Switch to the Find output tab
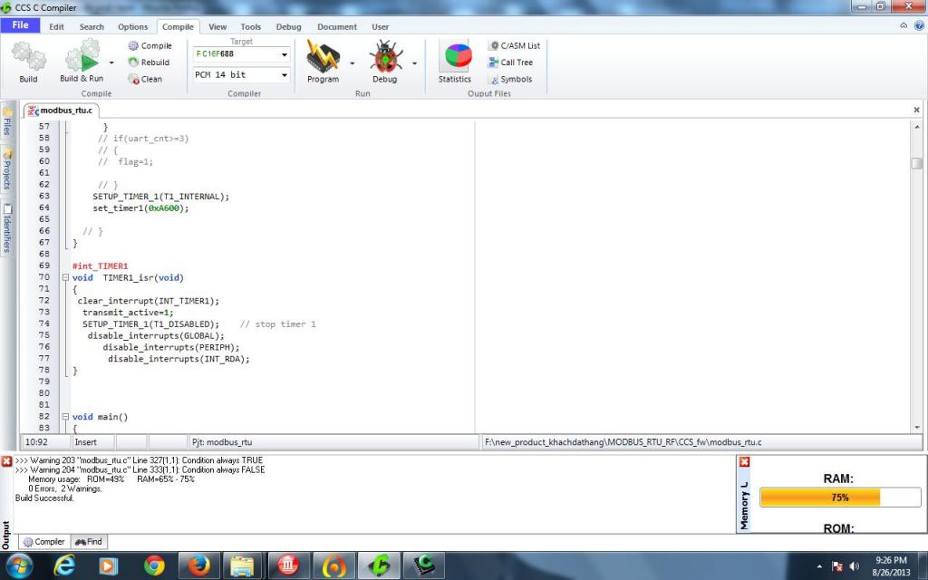Viewport: 928px width, 580px height. point(89,542)
